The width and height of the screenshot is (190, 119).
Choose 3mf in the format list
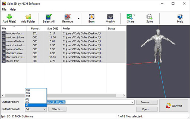(x=36, y=96)
